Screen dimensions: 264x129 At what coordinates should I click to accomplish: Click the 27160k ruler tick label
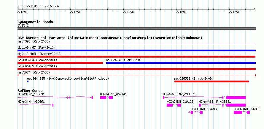tap(235, 12)
